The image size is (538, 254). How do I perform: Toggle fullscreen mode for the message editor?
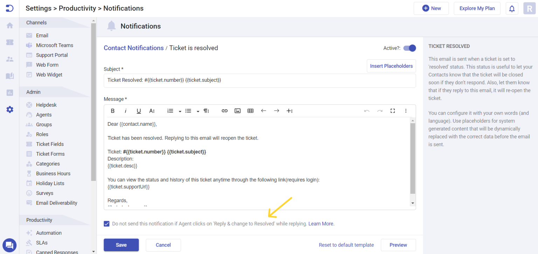[393, 111]
